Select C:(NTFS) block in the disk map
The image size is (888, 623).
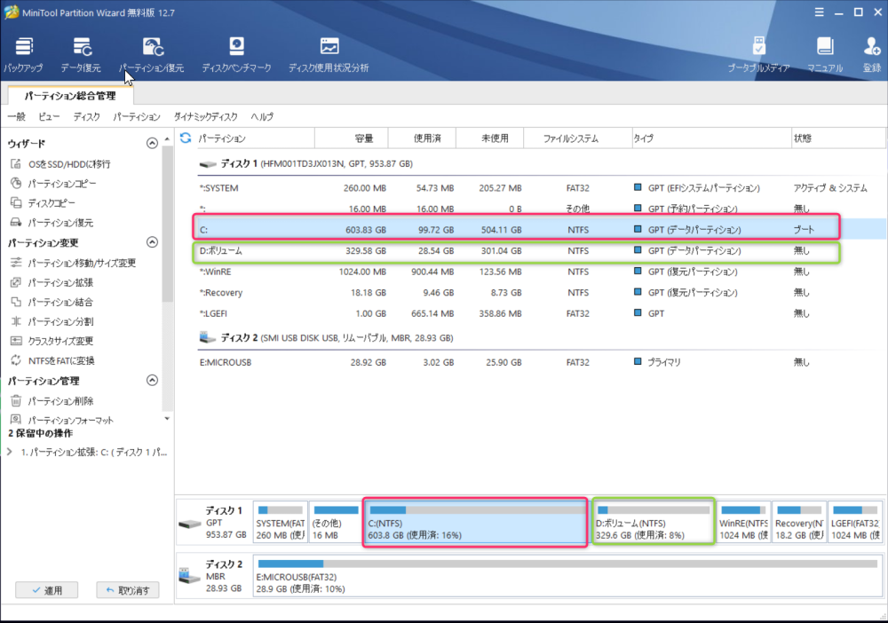pyautogui.click(x=475, y=522)
